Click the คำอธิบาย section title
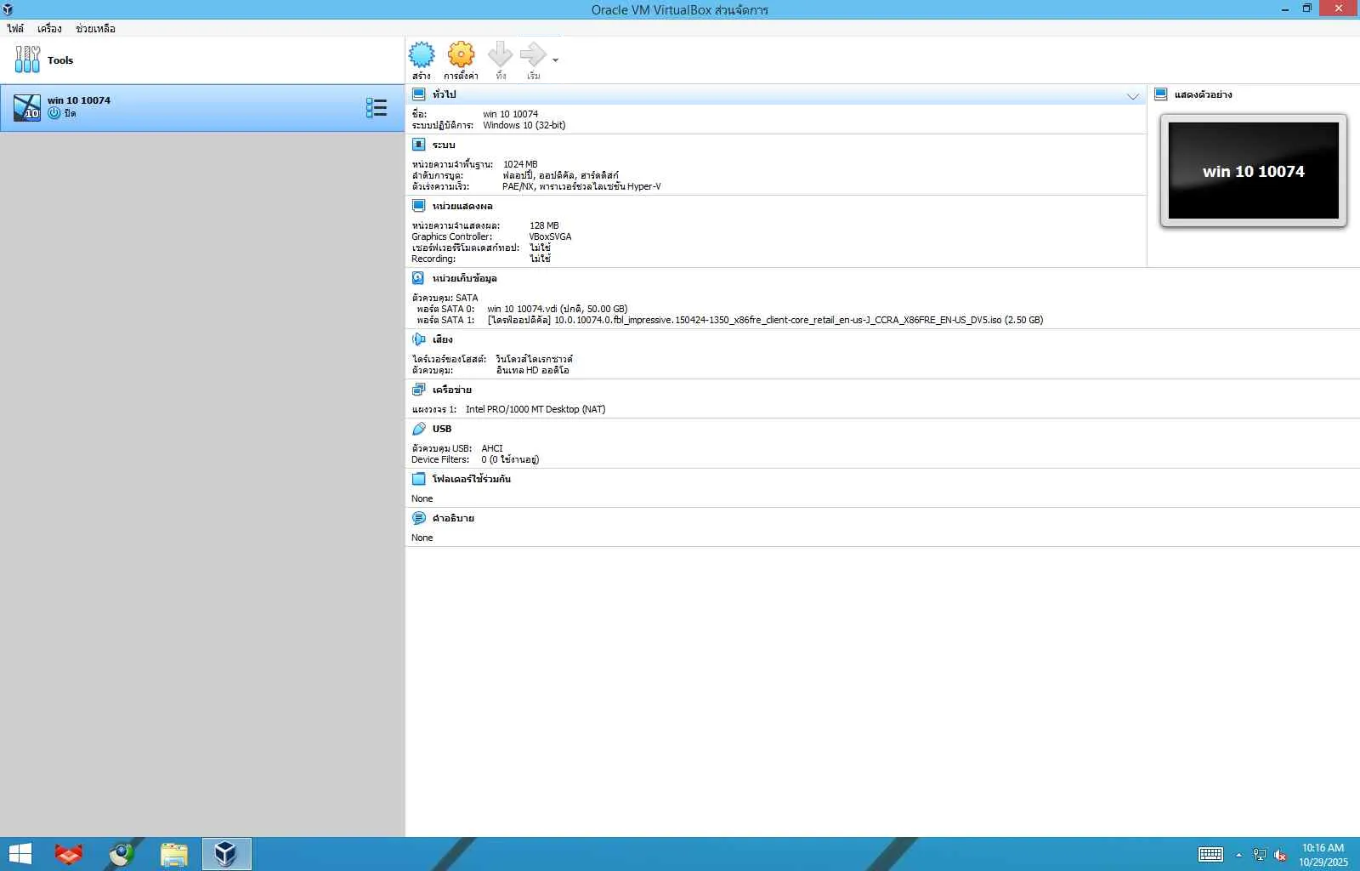This screenshot has width=1360, height=871. [x=453, y=518]
